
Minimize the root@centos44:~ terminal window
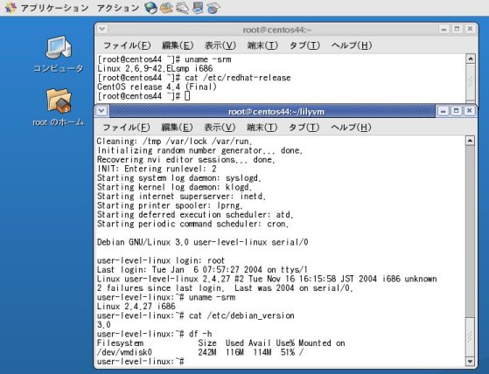click(x=444, y=29)
